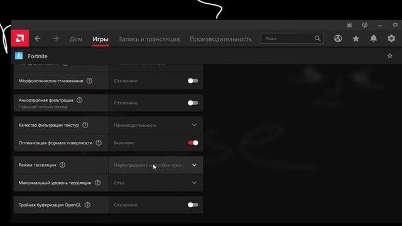
Task: Enable Тройная буферизация OpenGL toggle
Action: pos(193,205)
